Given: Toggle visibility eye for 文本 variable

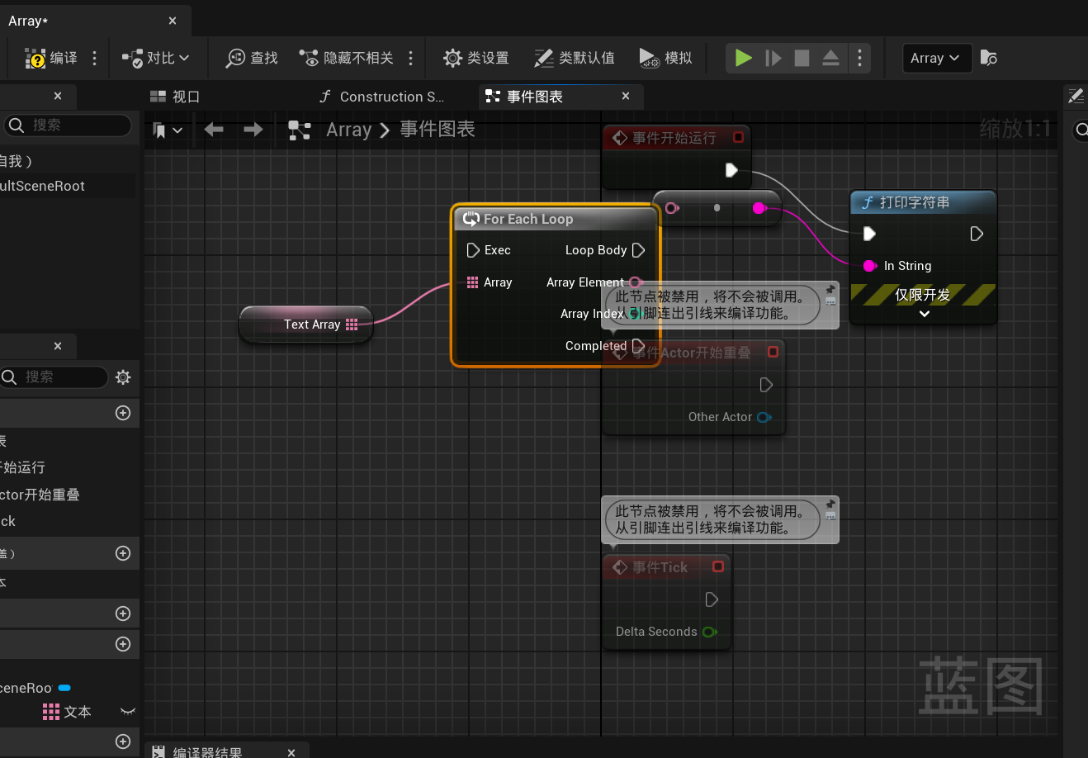Looking at the screenshot, I should (127, 712).
